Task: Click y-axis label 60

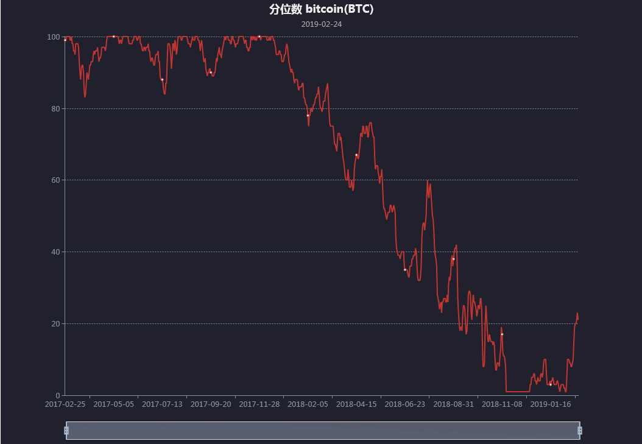Action: coord(55,180)
